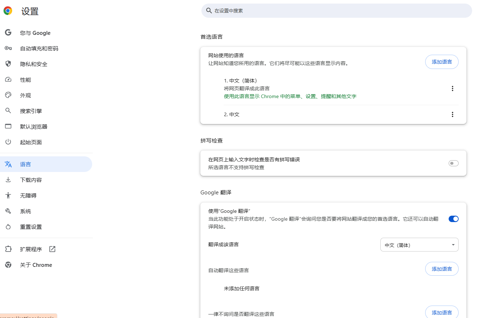
Task: Click 添加语言 under 网站使用的语言
Action: pos(442,62)
